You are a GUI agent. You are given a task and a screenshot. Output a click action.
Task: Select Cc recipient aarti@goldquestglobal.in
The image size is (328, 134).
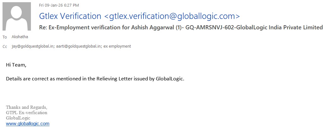point(79,46)
